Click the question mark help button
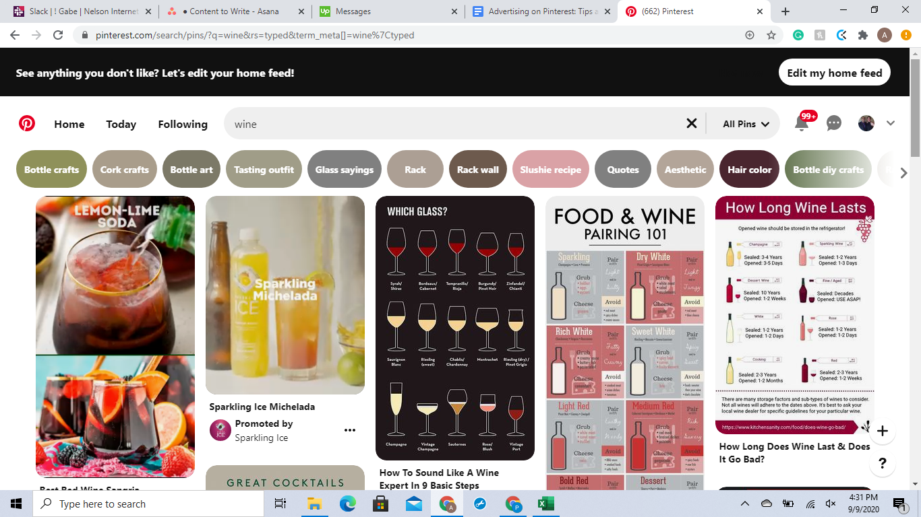Screen dimensions: 921x517 pyautogui.click(x=883, y=463)
